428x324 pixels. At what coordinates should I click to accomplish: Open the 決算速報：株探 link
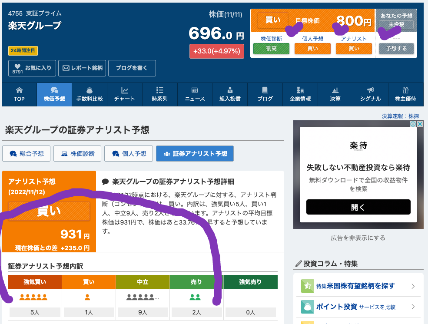pos(400,116)
